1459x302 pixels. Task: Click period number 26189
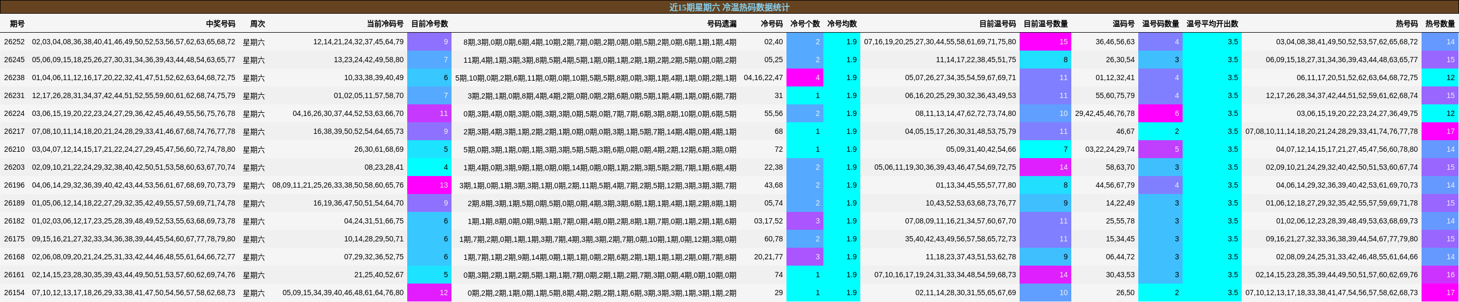click(14, 203)
